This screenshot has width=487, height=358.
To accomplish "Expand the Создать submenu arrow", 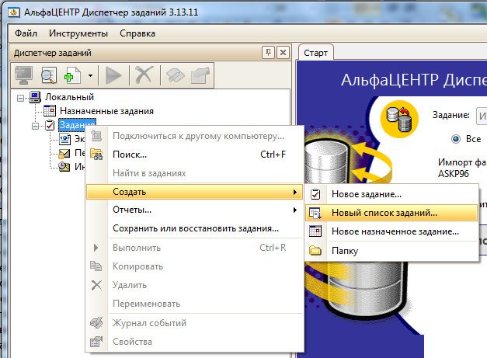I will (294, 192).
